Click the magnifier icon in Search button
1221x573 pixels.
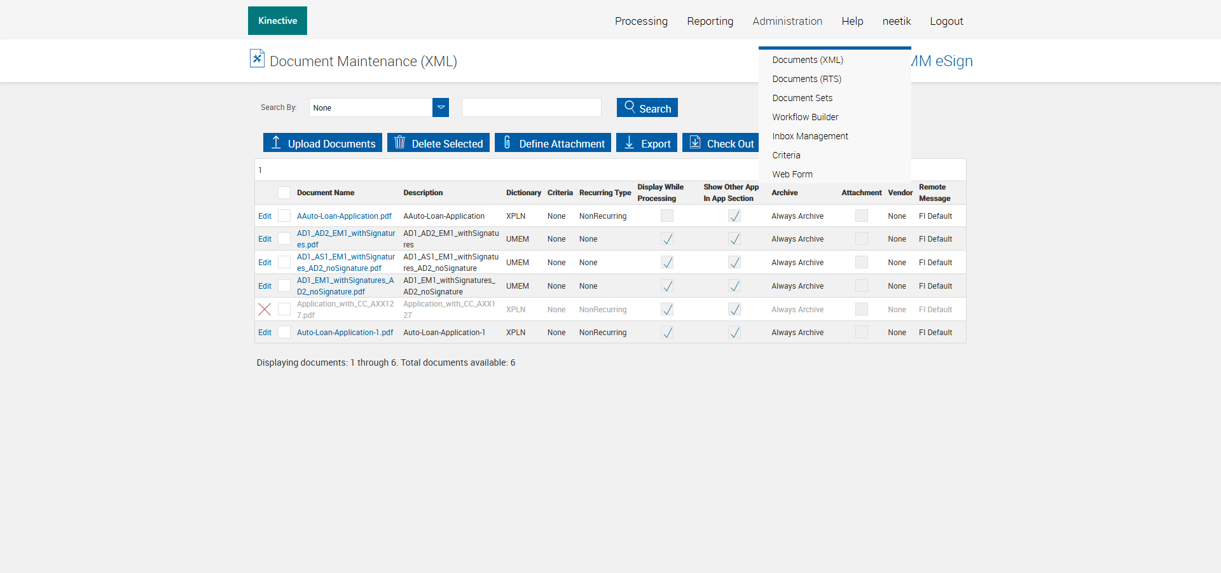pos(630,107)
